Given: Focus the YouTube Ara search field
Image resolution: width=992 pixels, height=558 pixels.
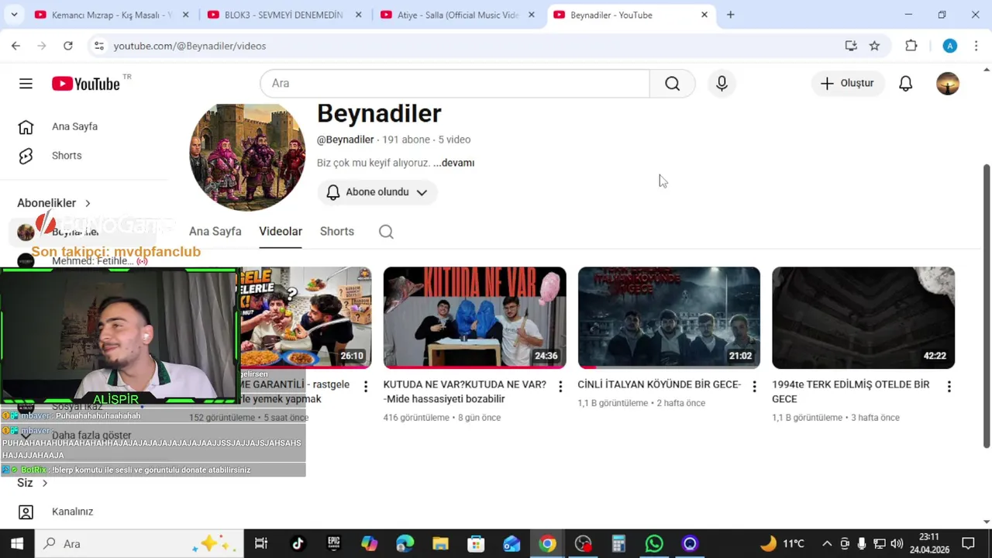Looking at the screenshot, I should 455,84.
